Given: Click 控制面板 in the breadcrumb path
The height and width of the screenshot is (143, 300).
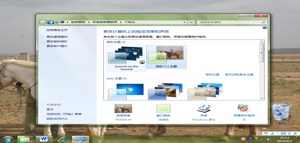Looking at the screenshot, I should 78,22.
